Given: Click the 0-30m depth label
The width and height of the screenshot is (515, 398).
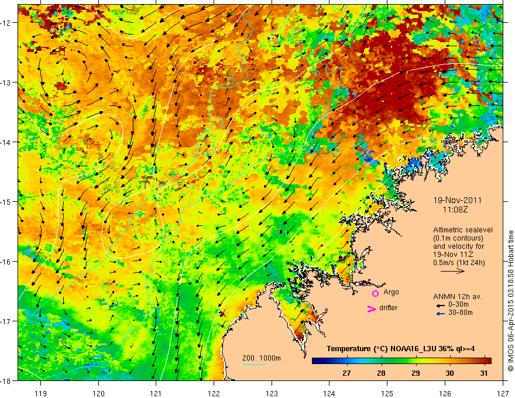Looking at the screenshot, I should 458,304.
